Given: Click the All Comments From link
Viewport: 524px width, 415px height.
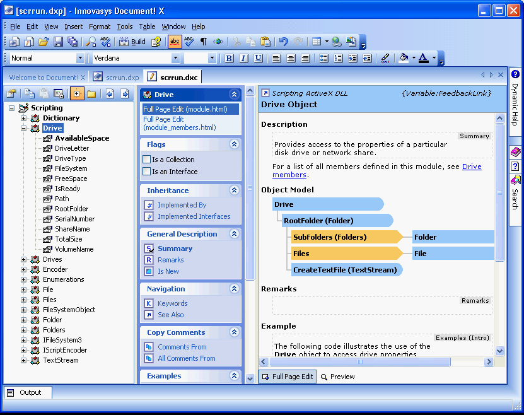Looking at the screenshot, I should (187, 358).
